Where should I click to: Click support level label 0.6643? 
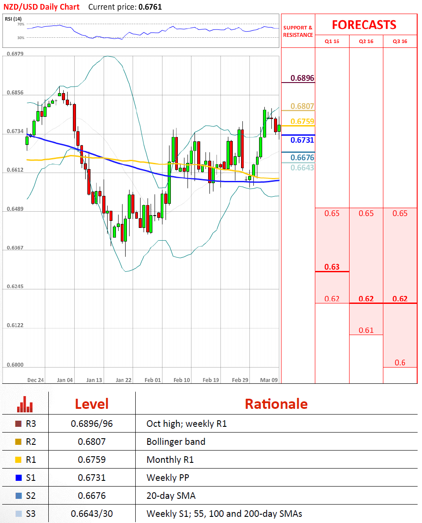click(302, 168)
